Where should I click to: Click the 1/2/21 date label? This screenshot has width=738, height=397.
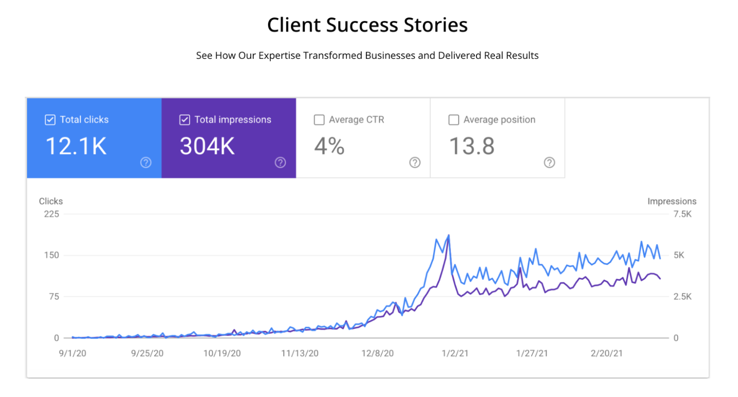pos(455,353)
